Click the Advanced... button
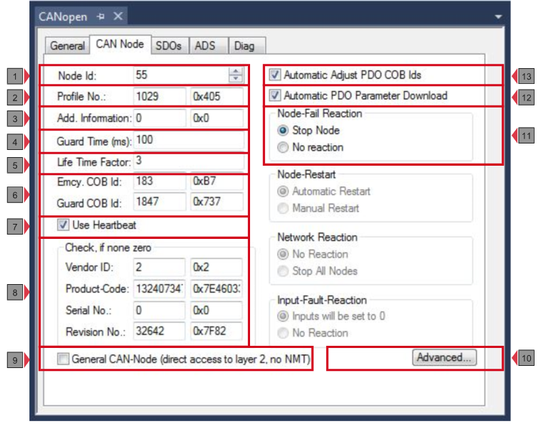The image size is (541, 424). click(x=444, y=357)
